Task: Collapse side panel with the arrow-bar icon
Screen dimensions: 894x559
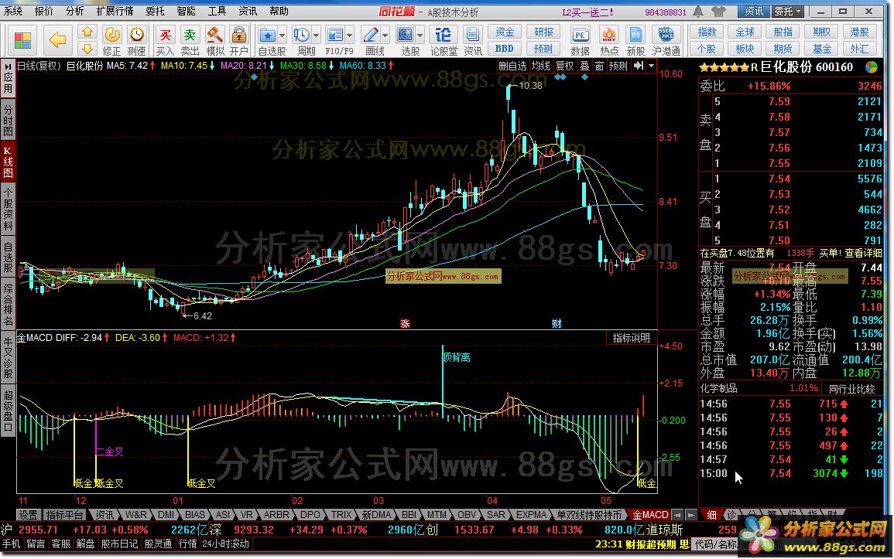Action: (639, 66)
